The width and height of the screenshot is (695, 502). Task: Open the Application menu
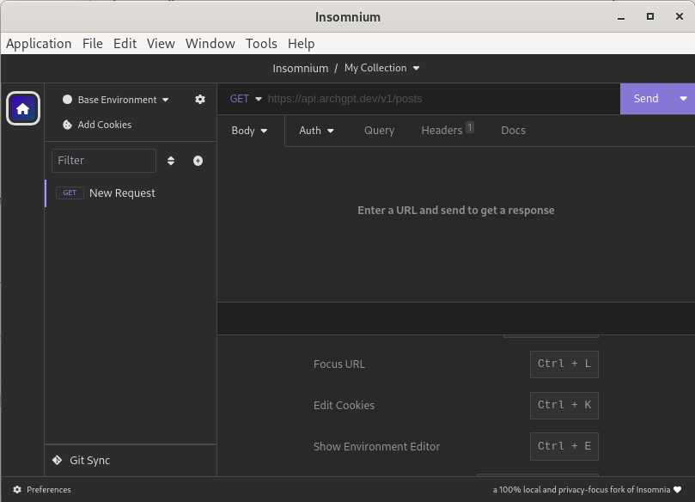click(39, 44)
